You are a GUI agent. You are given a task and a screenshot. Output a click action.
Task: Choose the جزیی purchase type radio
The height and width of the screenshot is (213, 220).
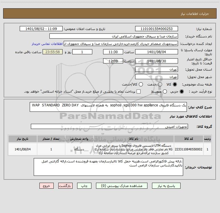181,91
